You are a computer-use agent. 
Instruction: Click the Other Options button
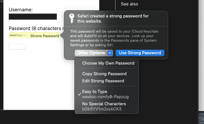tap(94, 53)
